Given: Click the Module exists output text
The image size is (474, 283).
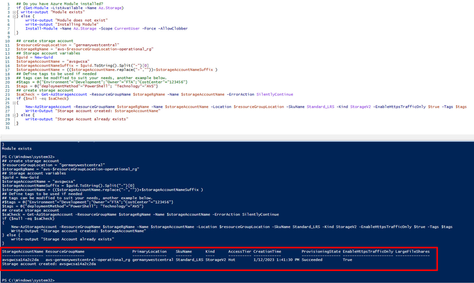Looking at the screenshot, I should point(17,148).
